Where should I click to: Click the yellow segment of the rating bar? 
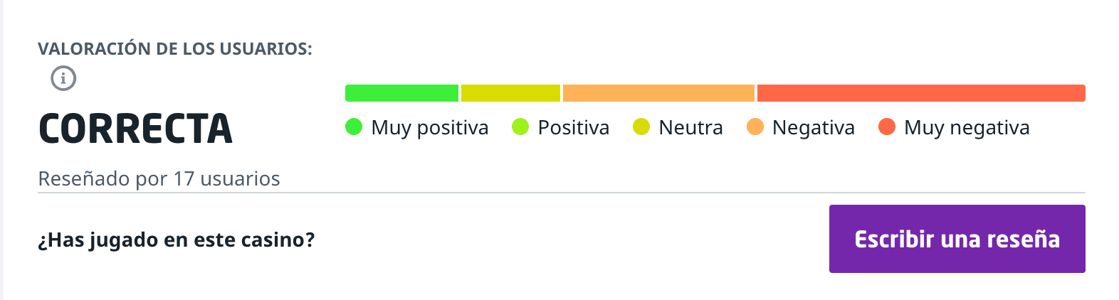(510, 93)
